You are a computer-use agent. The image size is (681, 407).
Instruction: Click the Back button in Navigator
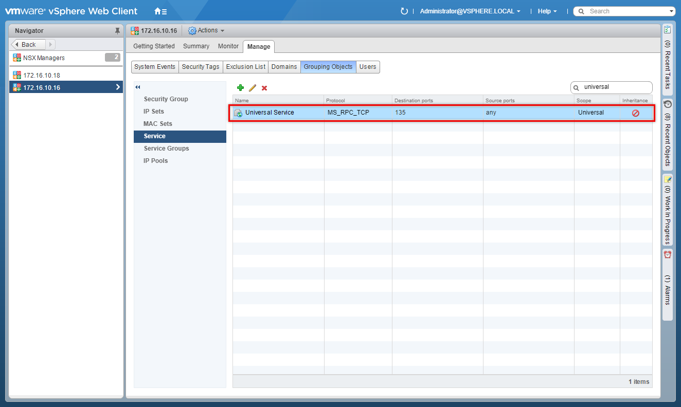tap(29, 45)
